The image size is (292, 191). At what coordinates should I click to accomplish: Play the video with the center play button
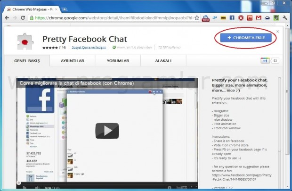point(107,131)
